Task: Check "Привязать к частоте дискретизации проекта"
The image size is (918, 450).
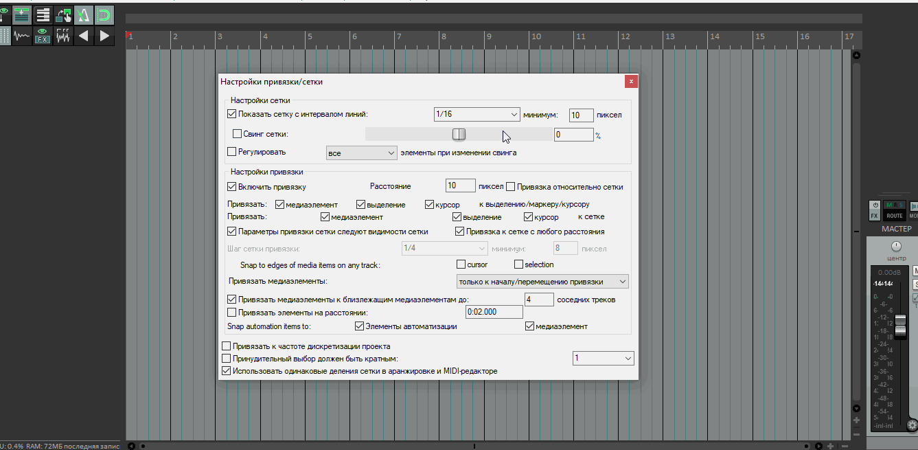Action: [x=227, y=346]
